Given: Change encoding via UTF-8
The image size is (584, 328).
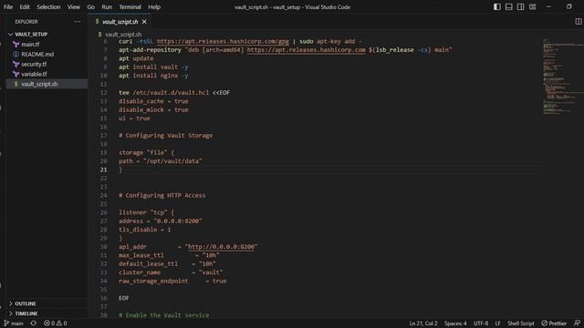Looking at the screenshot, I should coord(481,323).
